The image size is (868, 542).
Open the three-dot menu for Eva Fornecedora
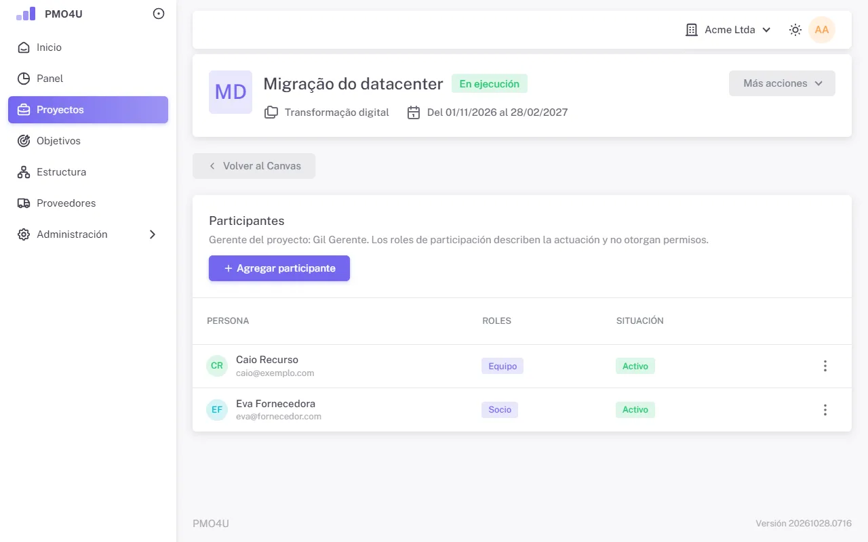pyautogui.click(x=825, y=410)
